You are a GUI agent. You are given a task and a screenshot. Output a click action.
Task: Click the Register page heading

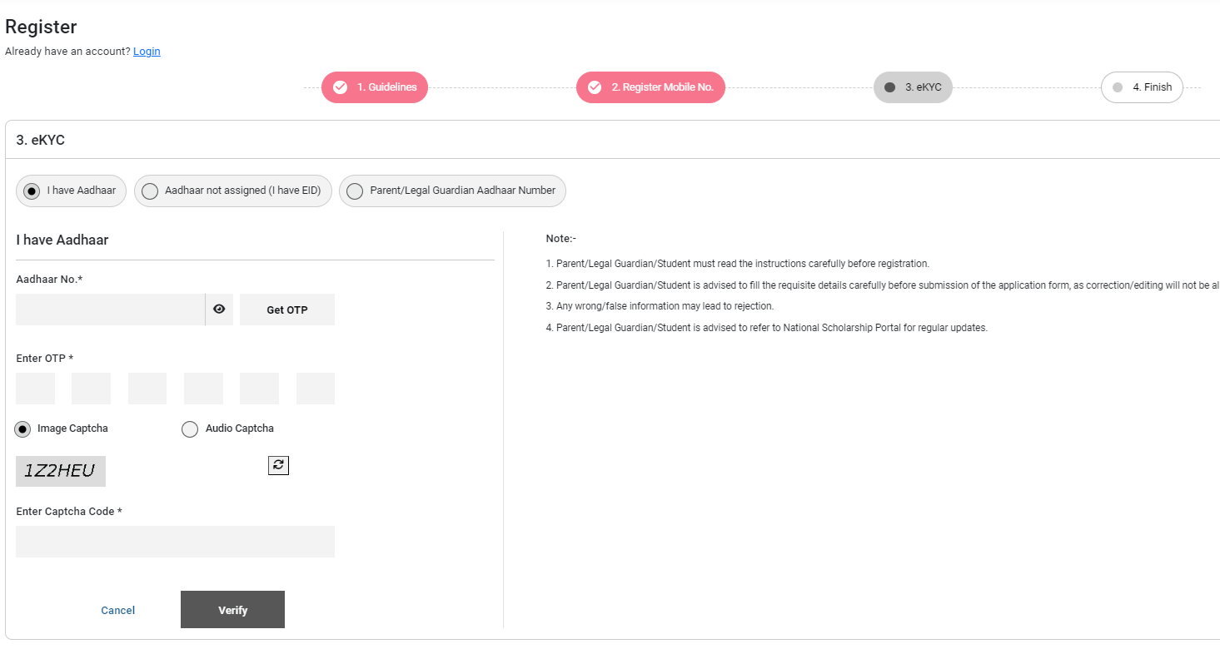tap(41, 27)
